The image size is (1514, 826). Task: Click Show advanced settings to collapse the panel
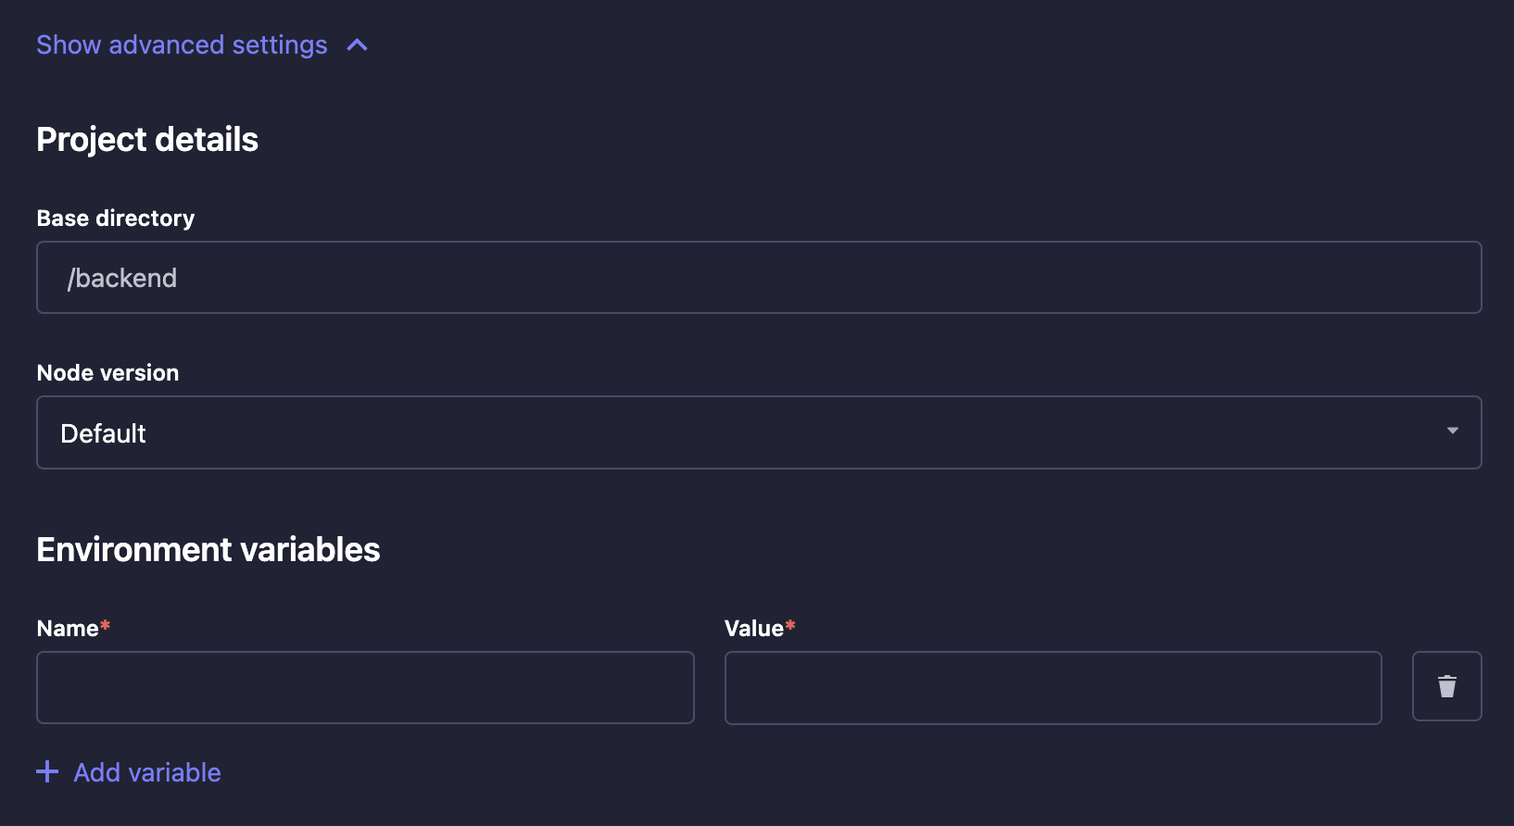182,44
